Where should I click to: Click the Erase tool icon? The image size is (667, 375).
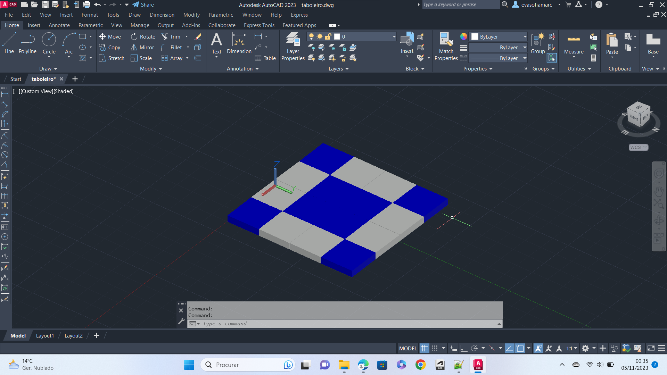[198, 36]
